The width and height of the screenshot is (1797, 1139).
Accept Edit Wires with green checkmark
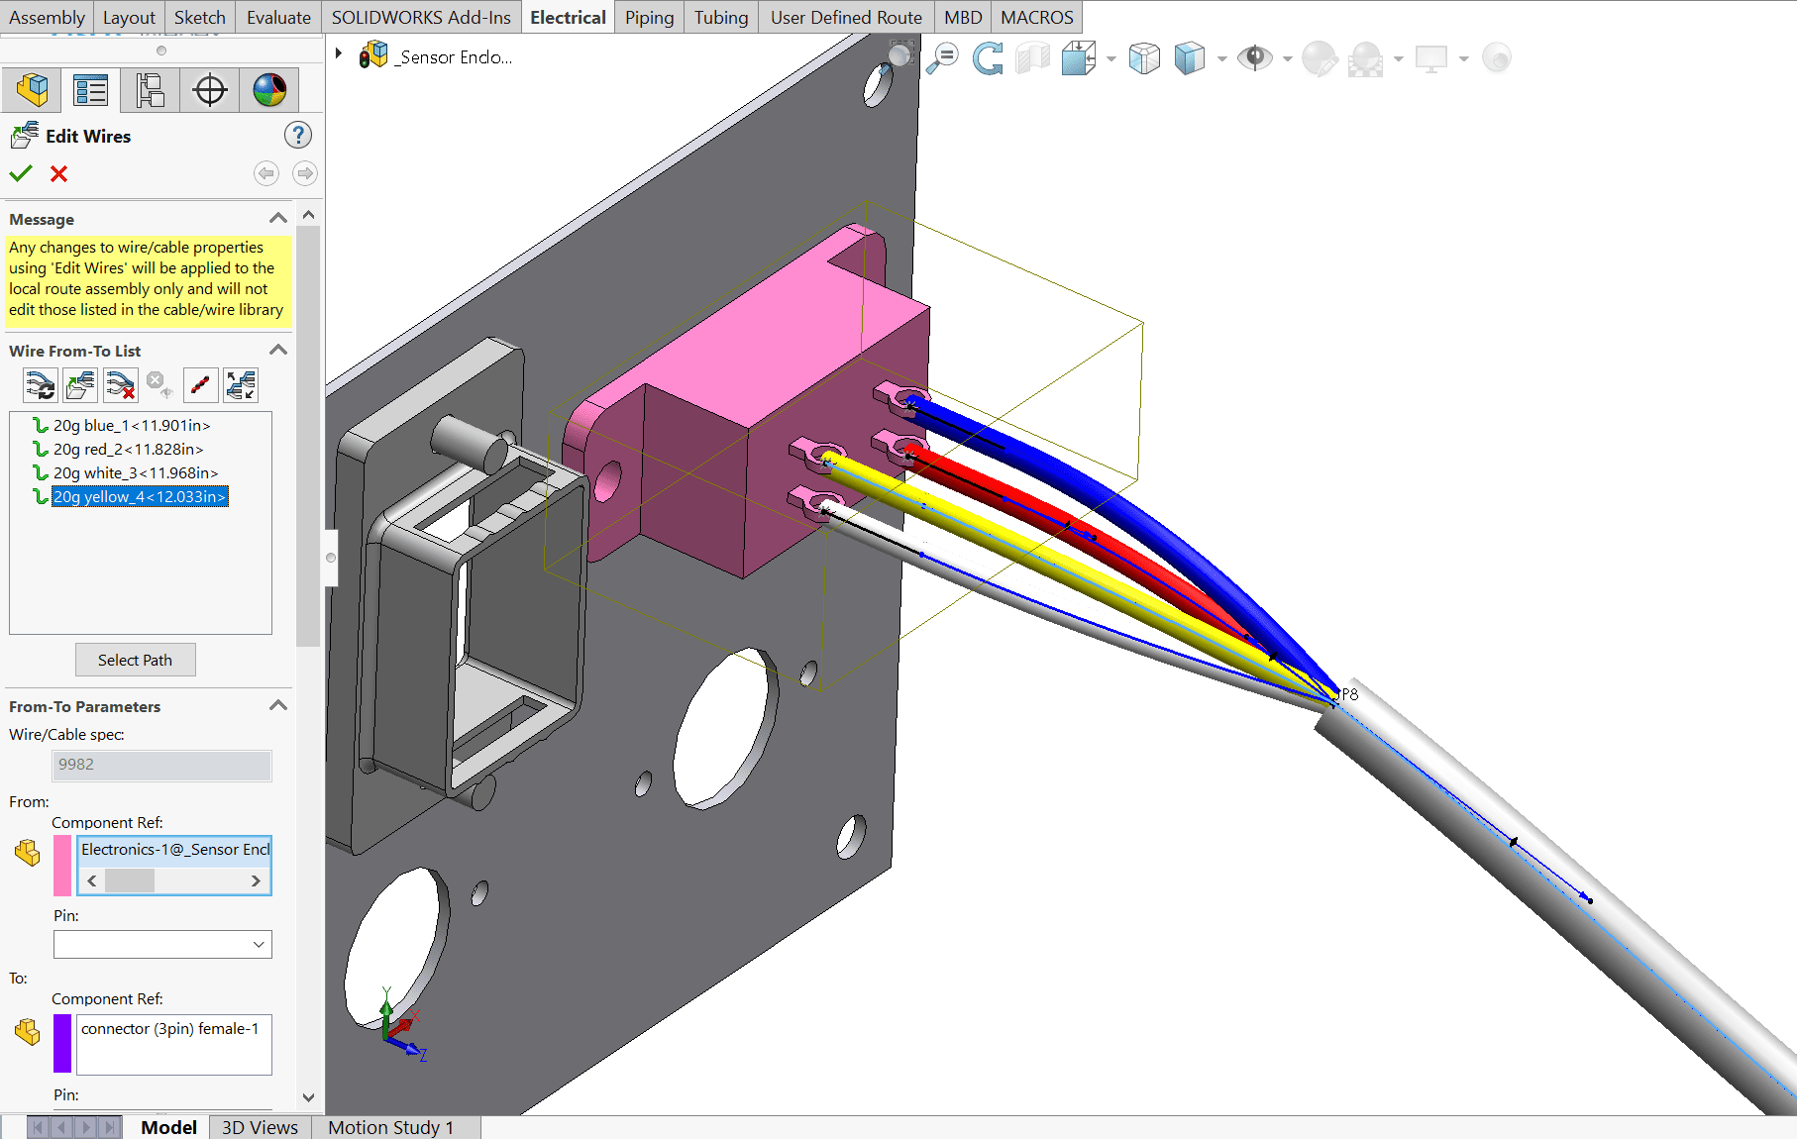(21, 173)
